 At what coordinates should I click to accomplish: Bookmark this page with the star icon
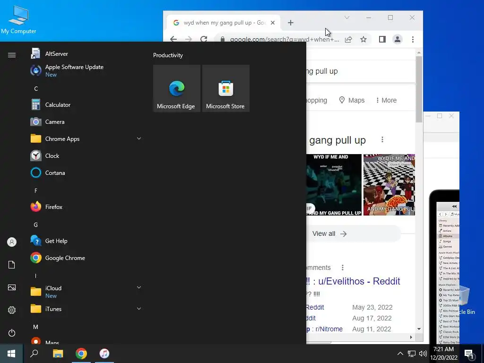coord(363,39)
